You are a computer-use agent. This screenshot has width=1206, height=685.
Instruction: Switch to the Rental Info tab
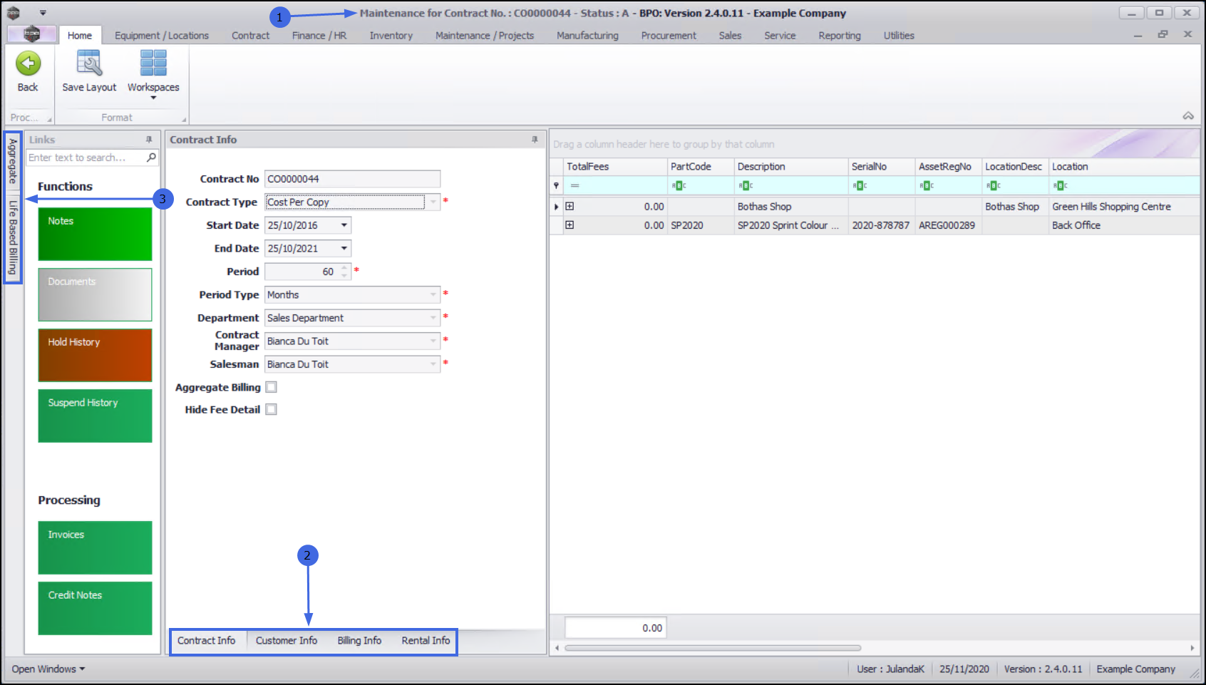point(426,641)
